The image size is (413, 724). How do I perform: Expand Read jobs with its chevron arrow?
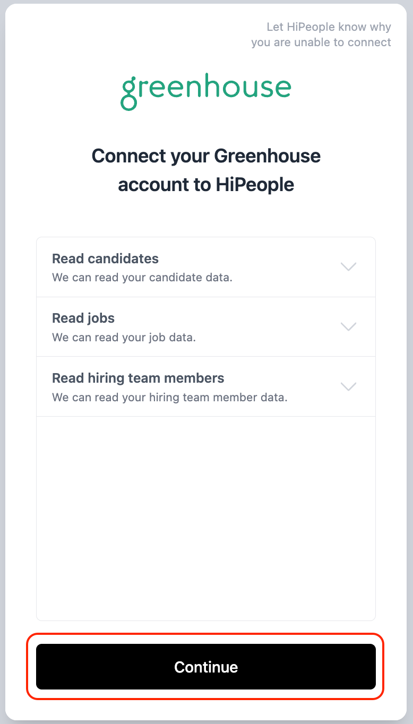[348, 326]
